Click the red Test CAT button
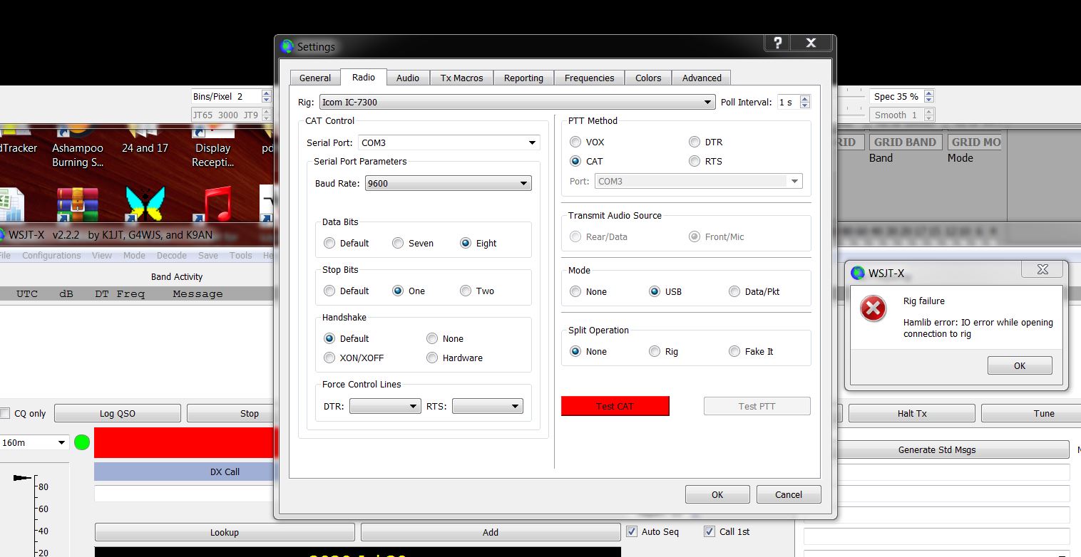Screen dimensions: 1081x557 point(615,406)
